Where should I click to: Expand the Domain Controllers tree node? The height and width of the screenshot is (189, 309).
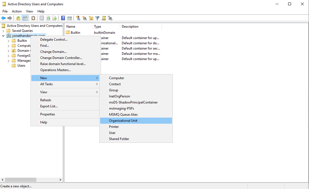coord(8,51)
